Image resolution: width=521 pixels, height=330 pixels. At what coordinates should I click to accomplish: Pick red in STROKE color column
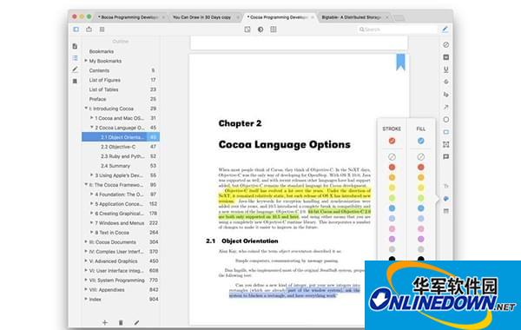coord(392,167)
